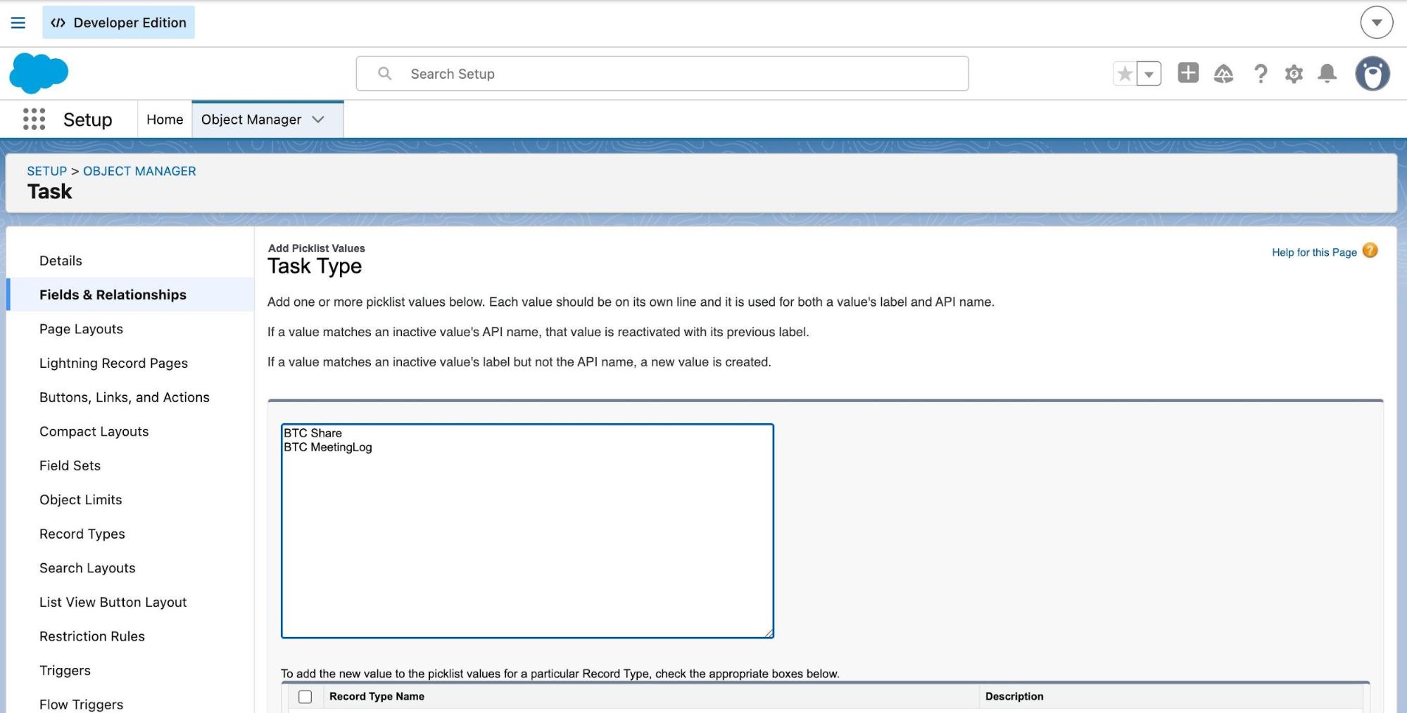Focus the Search Setup field
The image size is (1407, 713).
click(x=662, y=74)
